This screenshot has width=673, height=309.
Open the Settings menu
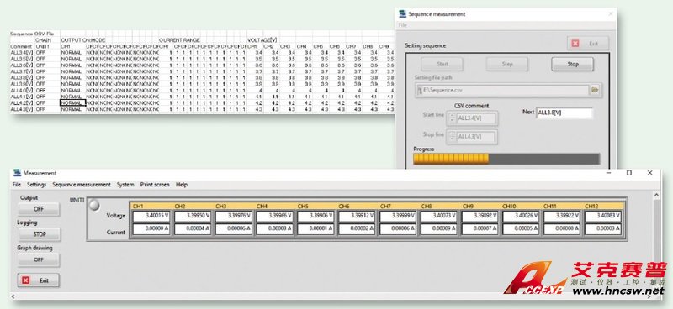click(36, 185)
